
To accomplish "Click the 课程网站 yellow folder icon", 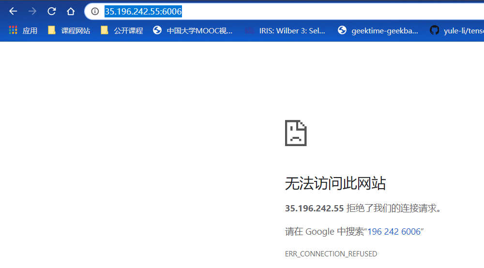I will [52, 30].
